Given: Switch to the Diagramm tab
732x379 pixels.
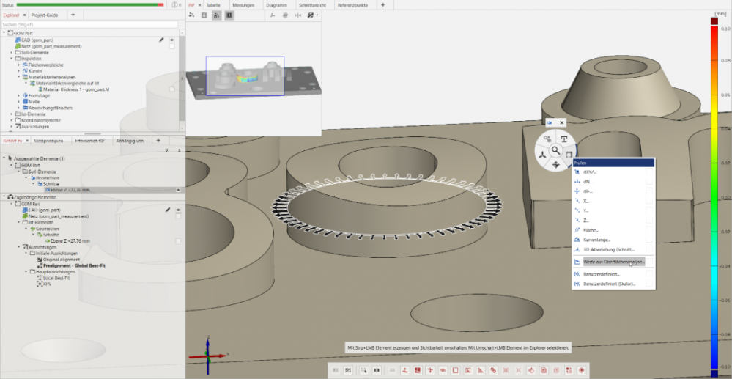Looking at the screenshot, I should pyautogui.click(x=276, y=4).
